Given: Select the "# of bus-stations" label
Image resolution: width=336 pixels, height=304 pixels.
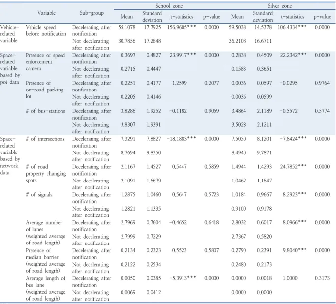Looking at the screenshot, I should (x=45, y=111).
